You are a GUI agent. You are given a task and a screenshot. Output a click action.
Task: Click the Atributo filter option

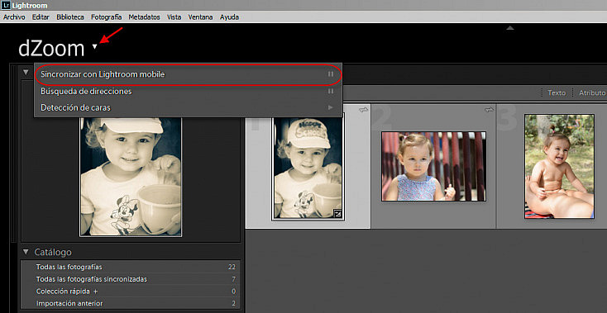(592, 92)
